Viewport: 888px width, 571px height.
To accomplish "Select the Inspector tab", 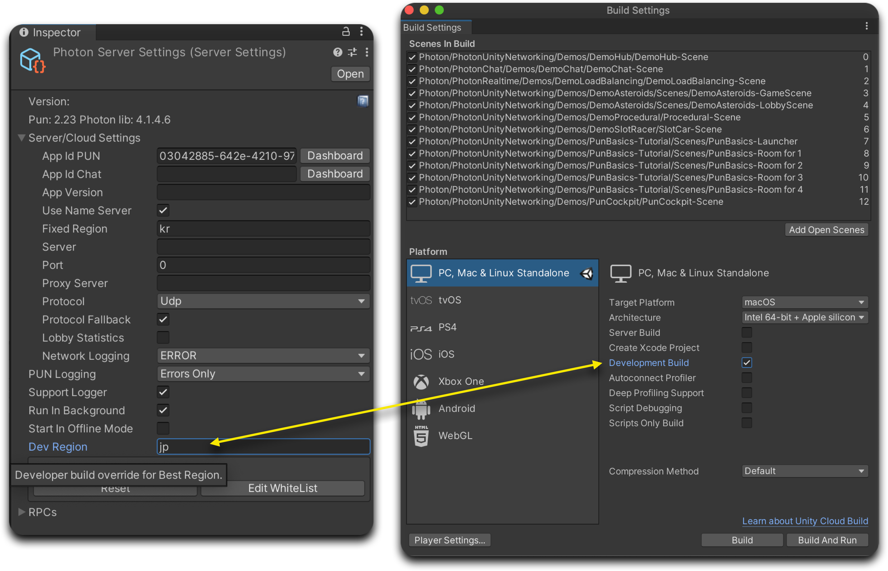I will (x=53, y=32).
